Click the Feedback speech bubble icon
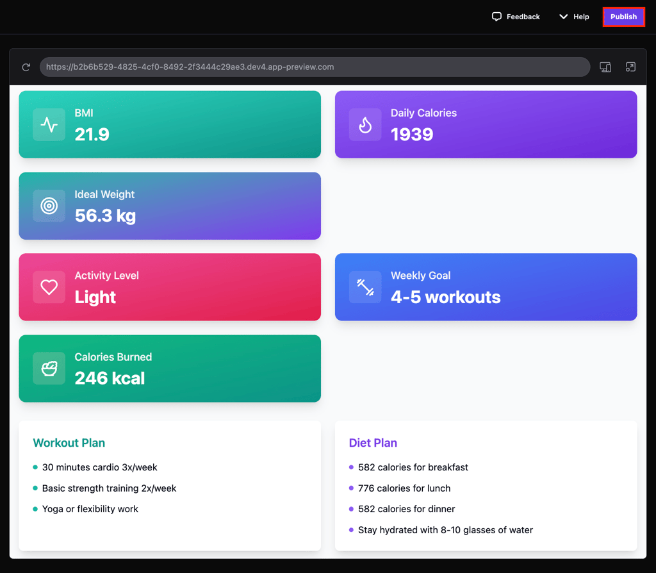656x573 pixels. [496, 17]
